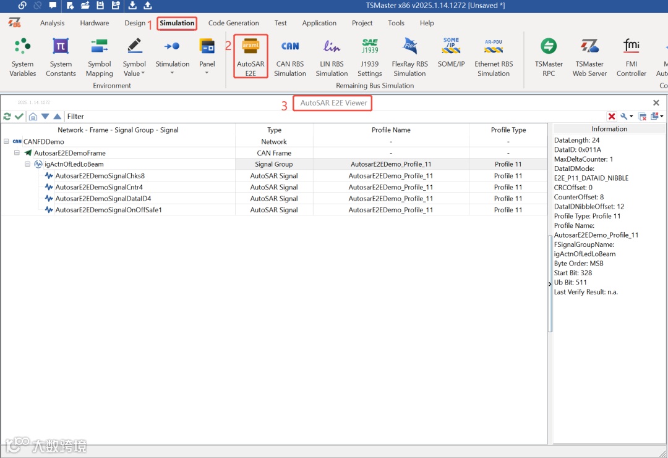This screenshot has height=458, width=668.
Task: Open System Constants
Action: point(61,57)
